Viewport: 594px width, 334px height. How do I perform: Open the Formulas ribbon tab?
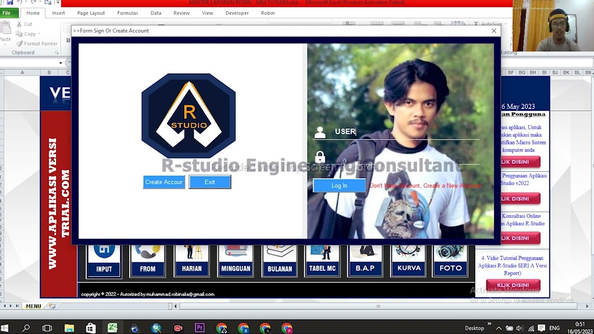[x=128, y=13]
